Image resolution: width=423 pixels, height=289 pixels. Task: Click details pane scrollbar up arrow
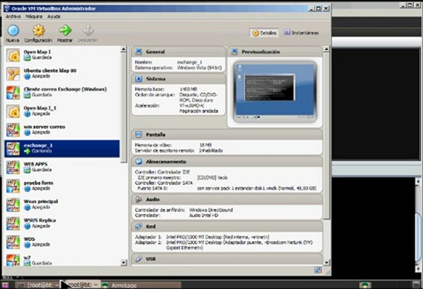(x=327, y=49)
